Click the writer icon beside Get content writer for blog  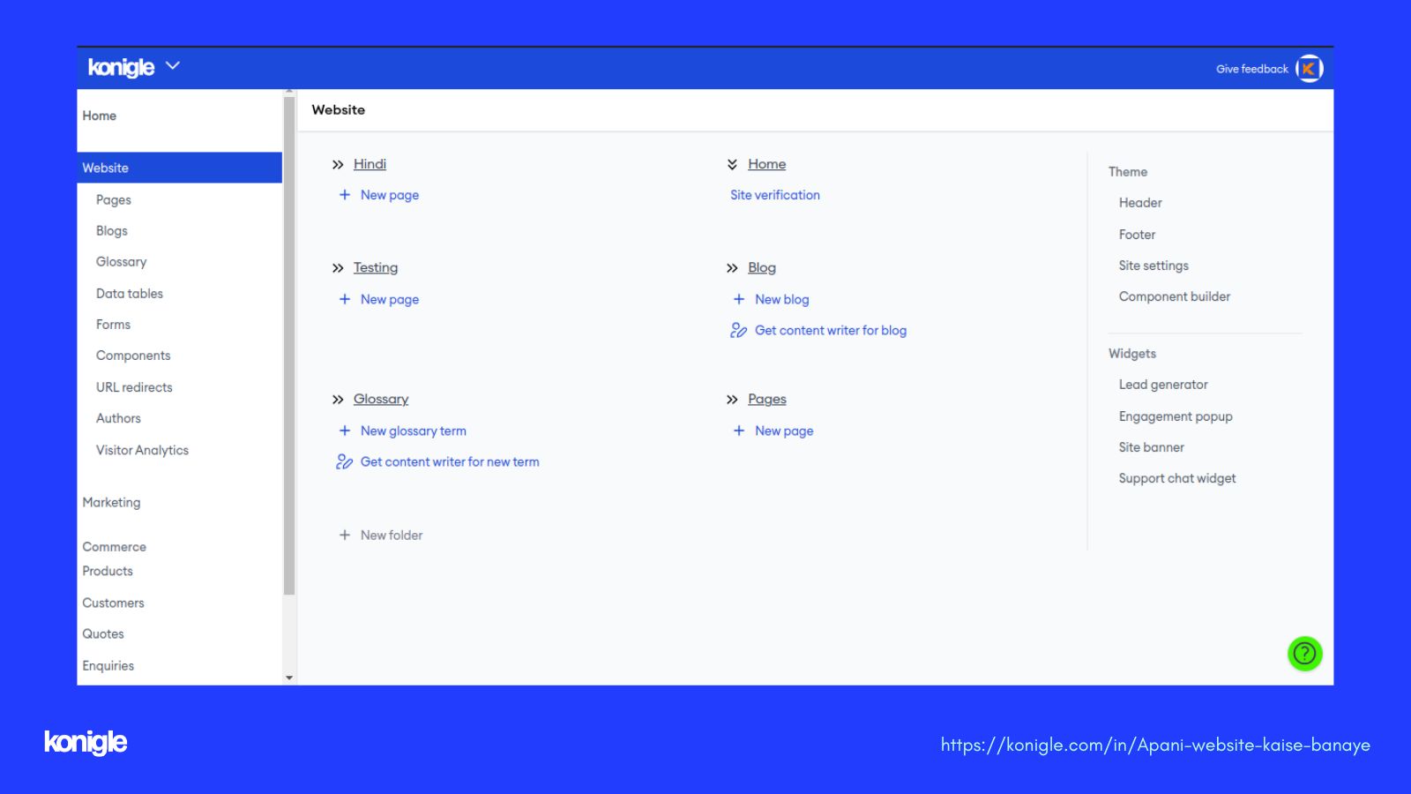pyautogui.click(x=738, y=330)
